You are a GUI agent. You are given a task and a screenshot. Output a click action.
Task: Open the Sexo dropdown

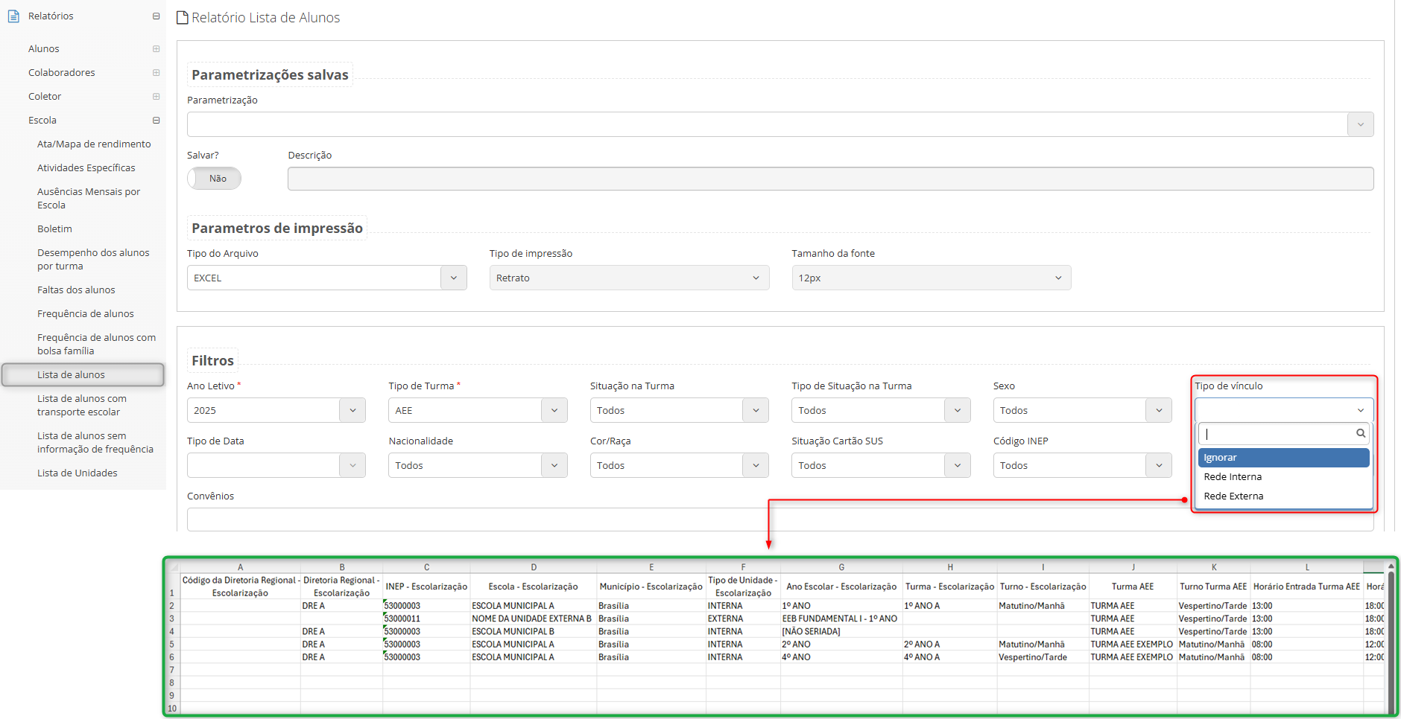(x=1082, y=410)
